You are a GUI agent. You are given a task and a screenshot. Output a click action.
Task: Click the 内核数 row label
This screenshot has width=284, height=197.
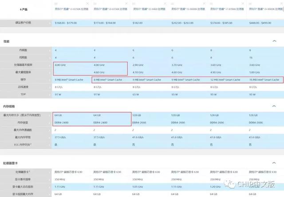23,50
